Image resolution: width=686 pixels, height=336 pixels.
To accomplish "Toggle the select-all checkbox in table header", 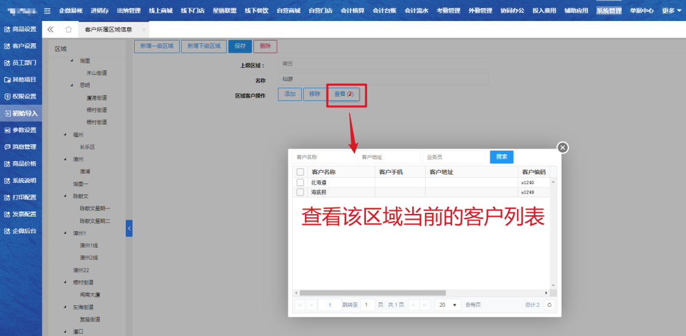I will pos(300,172).
